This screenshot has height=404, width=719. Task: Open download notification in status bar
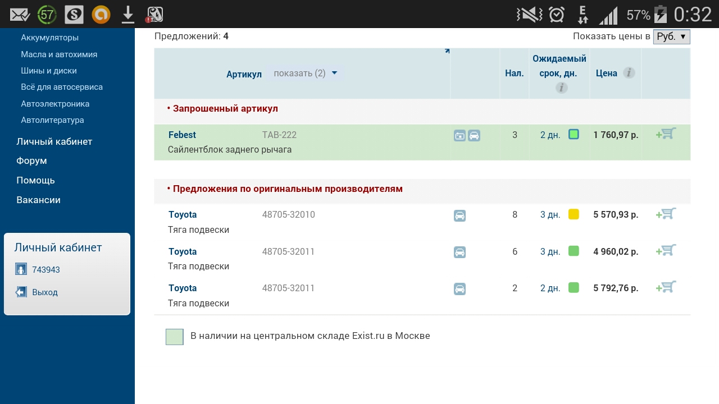128,14
